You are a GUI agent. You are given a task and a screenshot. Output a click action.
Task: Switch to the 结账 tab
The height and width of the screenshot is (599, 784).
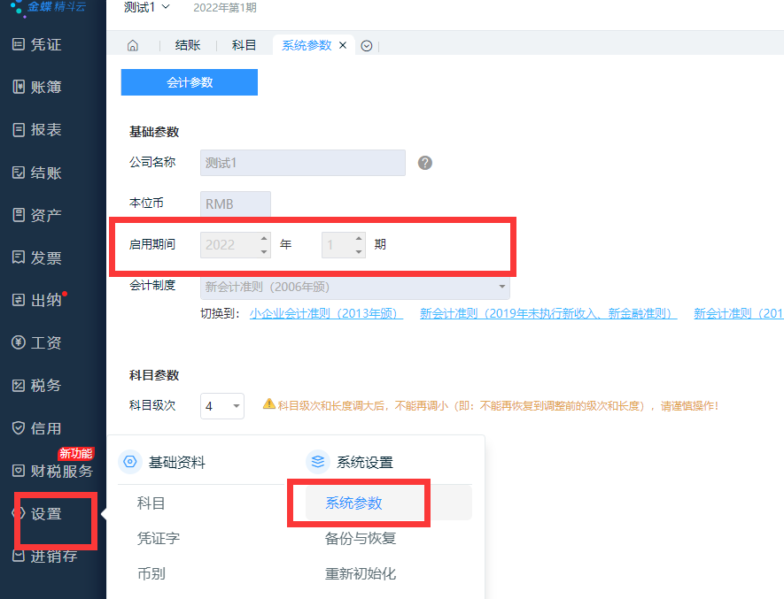click(x=187, y=46)
